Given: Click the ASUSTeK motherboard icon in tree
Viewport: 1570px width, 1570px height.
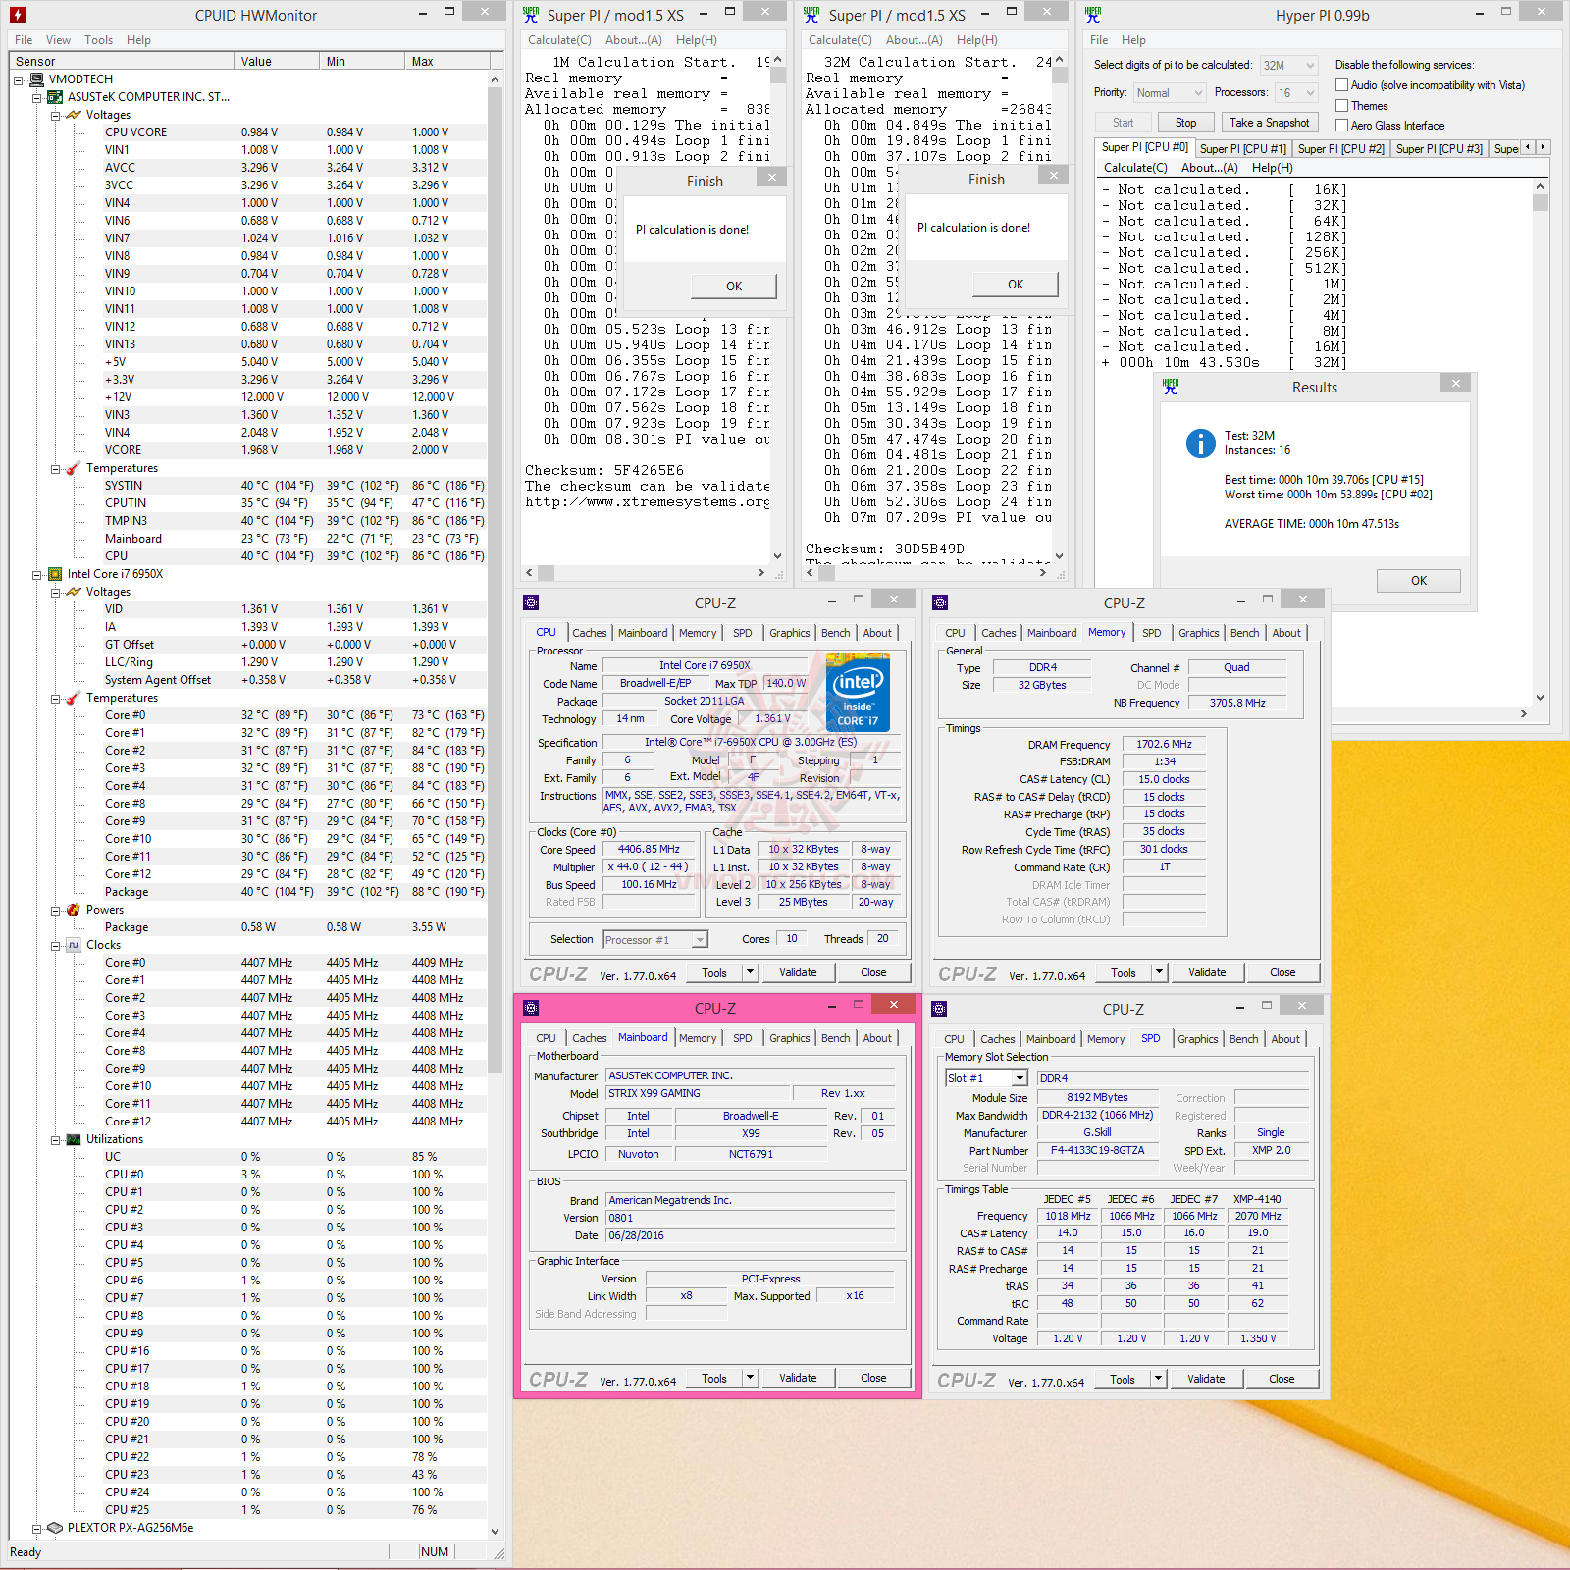Looking at the screenshot, I should coord(56,97).
